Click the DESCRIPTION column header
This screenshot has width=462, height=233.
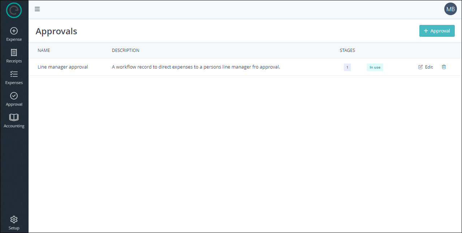pos(125,50)
